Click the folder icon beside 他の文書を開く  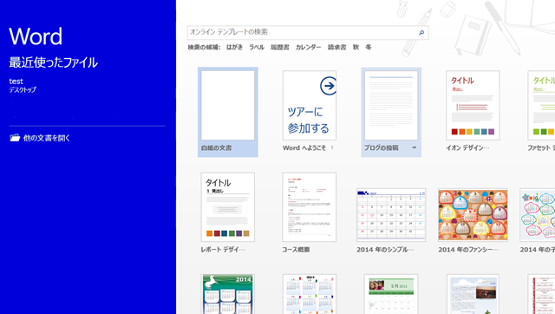(x=15, y=138)
